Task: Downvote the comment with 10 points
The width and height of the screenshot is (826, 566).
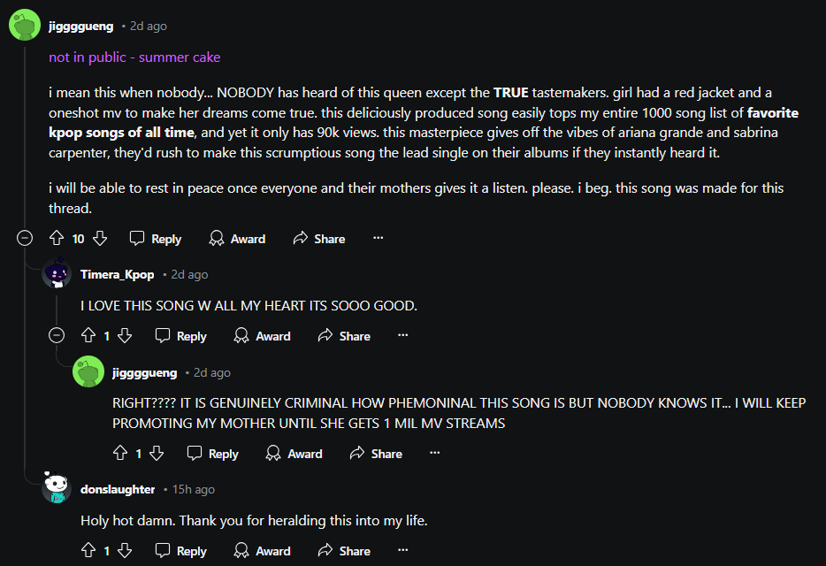Action: (100, 238)
